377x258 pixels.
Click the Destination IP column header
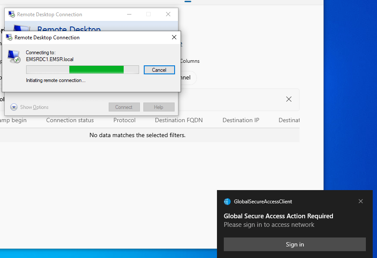[240, 120]
